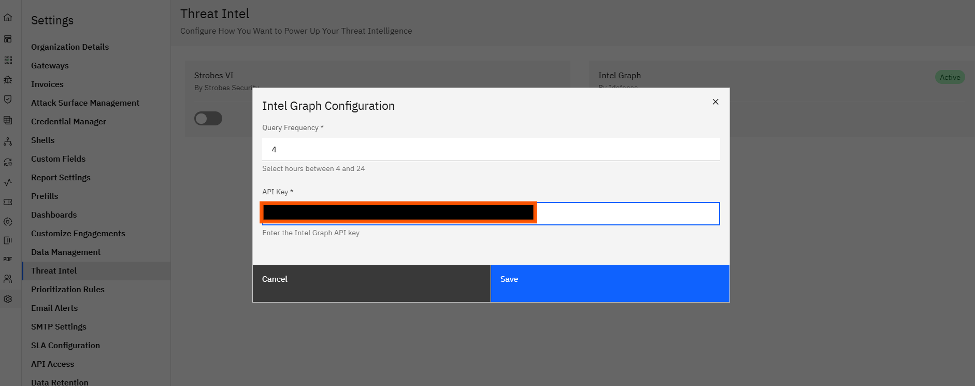Navigate to Credential Manager
The image size is (975, 386).
click(x=68, y=121)
